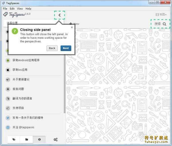Open the 关注 @tagspaces link

(24, 127)
